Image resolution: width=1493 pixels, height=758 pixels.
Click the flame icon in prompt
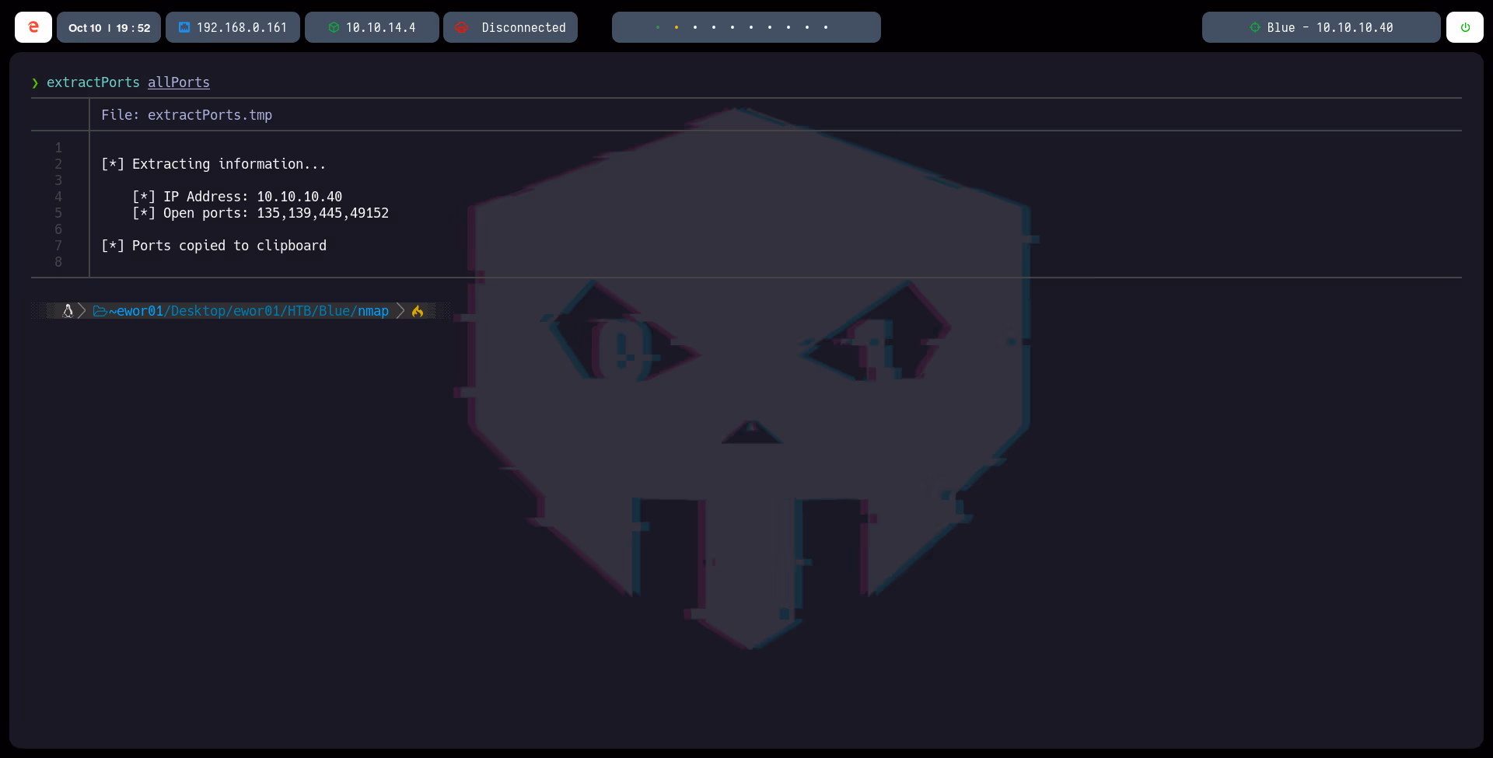point(418,311)
